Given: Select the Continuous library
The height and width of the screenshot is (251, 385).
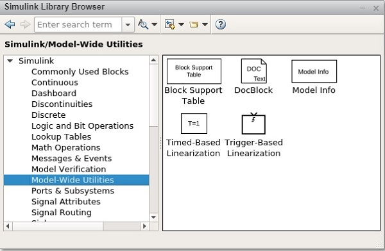Looking at the screenshot, I should tap(55, 83).
